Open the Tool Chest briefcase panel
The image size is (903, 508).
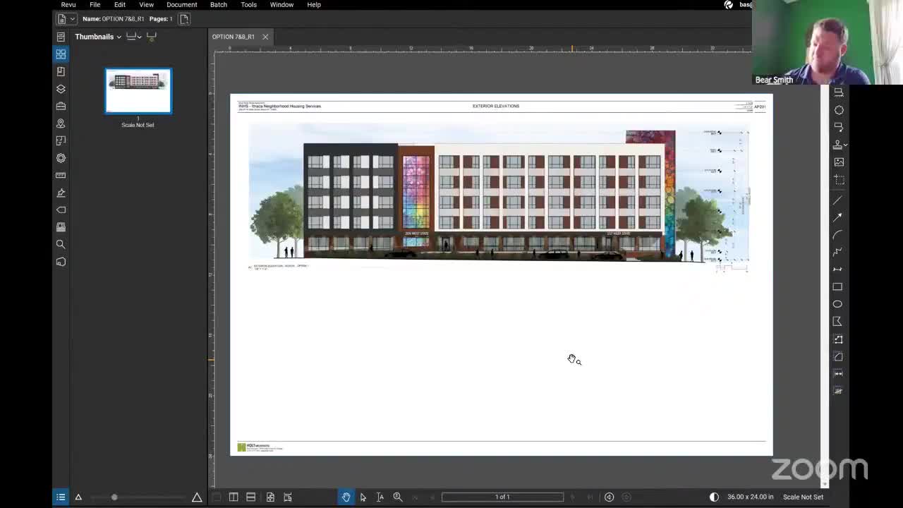click(61, 106)
